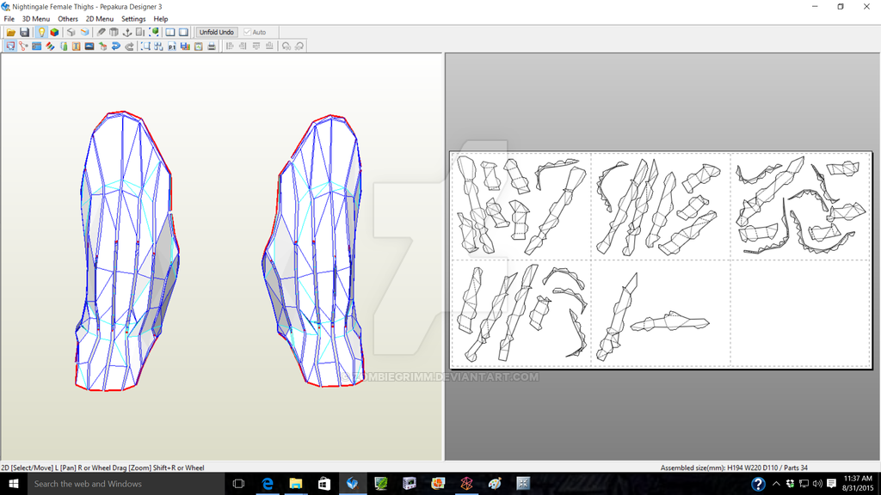The image size is (881, 495).
Task: Choose the gray cylinder toolbar icon
Action: tap(114, 33)
